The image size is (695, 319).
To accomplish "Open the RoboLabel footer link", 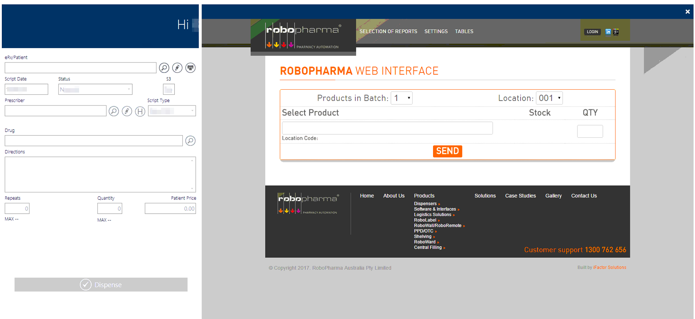I will click(x=427, y=220).
